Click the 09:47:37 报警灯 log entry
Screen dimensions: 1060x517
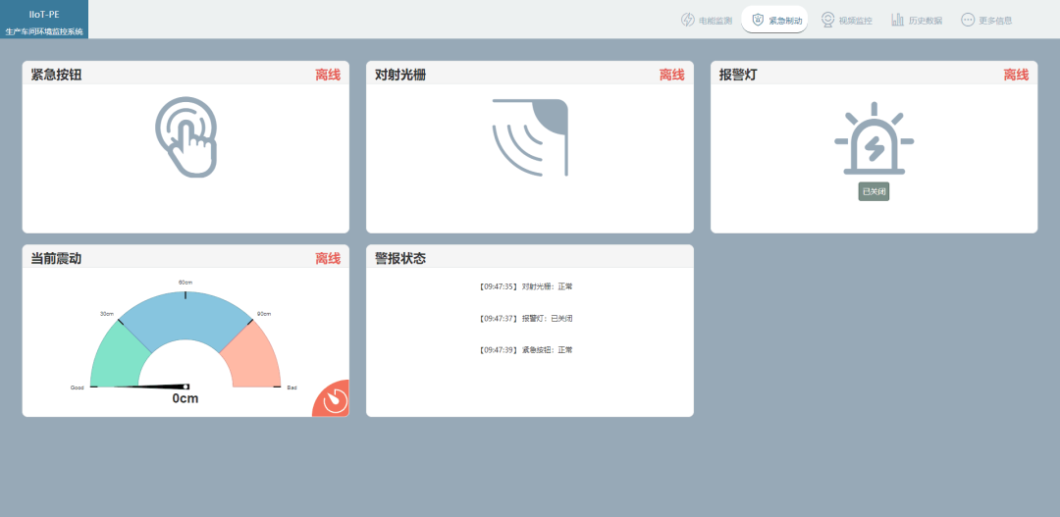525,318
